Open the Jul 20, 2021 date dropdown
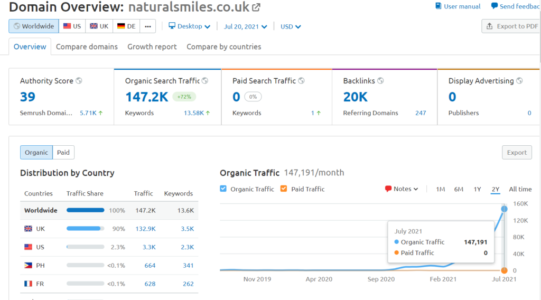This screenshot has height=300, width=541. [x=245, y=26]
